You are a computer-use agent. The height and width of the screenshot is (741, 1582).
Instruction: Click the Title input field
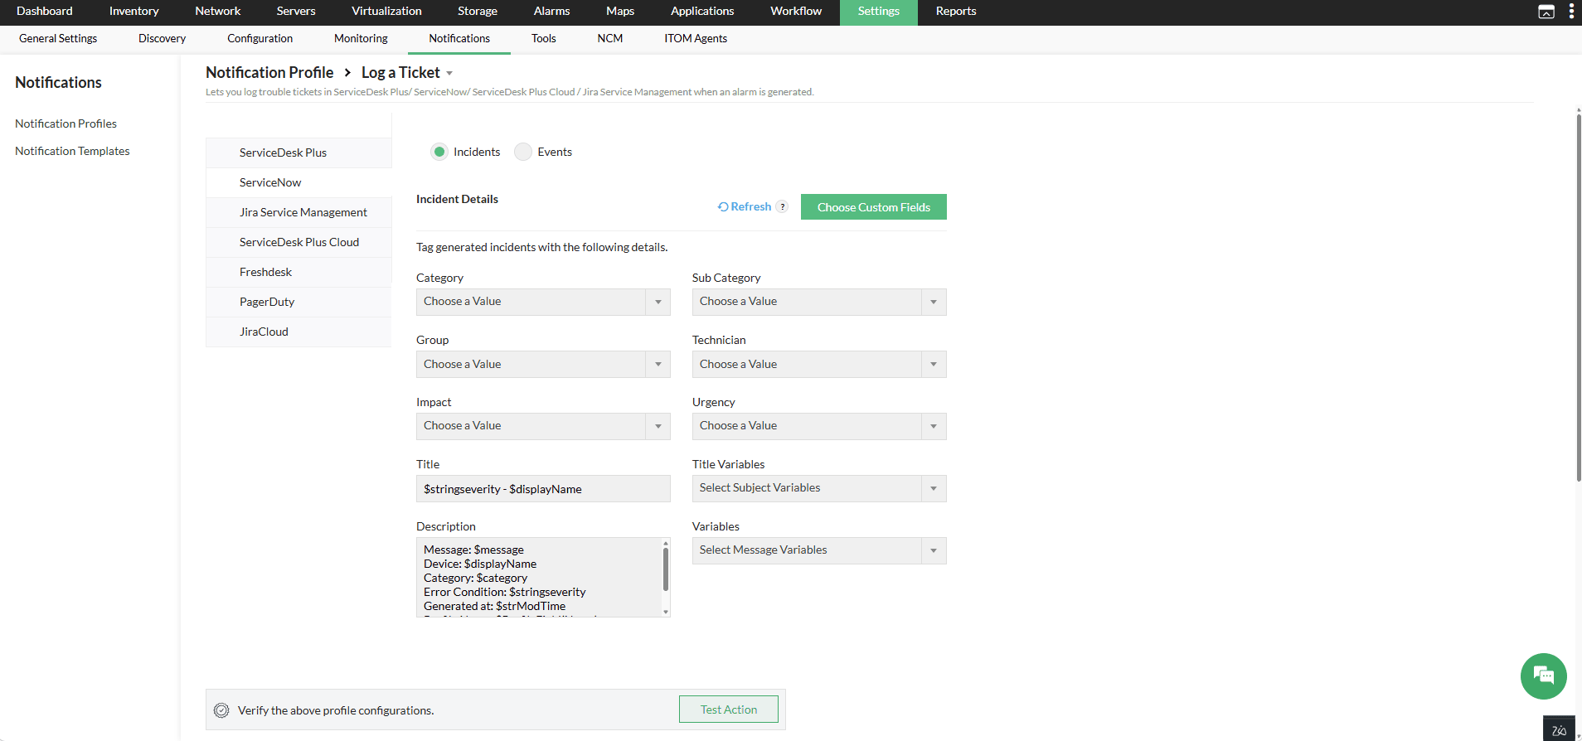coord(543,489)
